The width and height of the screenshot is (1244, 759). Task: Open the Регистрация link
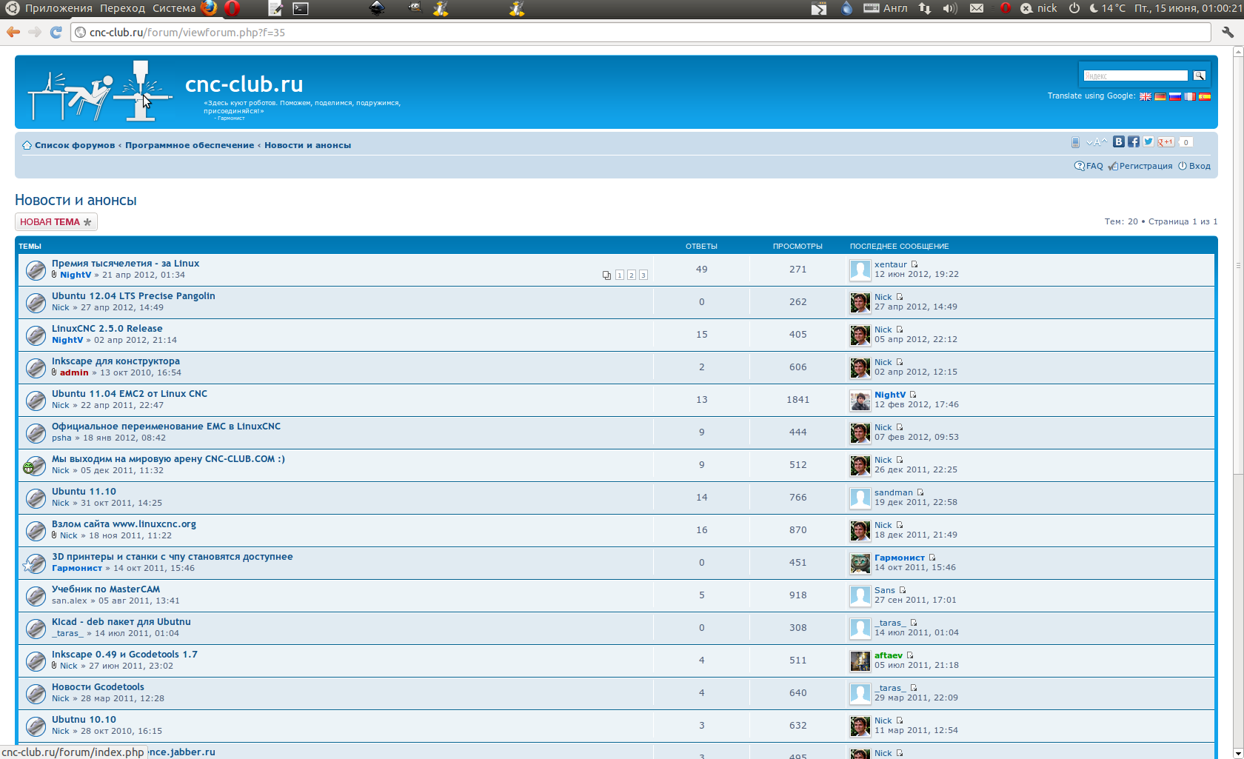pos(1141,166)
